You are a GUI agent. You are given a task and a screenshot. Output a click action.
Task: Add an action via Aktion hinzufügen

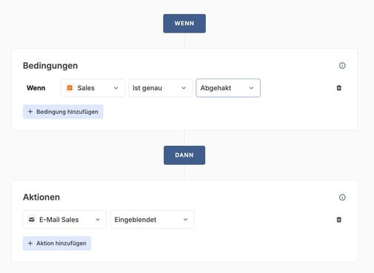pyautogui.click(x=57, y=243)
